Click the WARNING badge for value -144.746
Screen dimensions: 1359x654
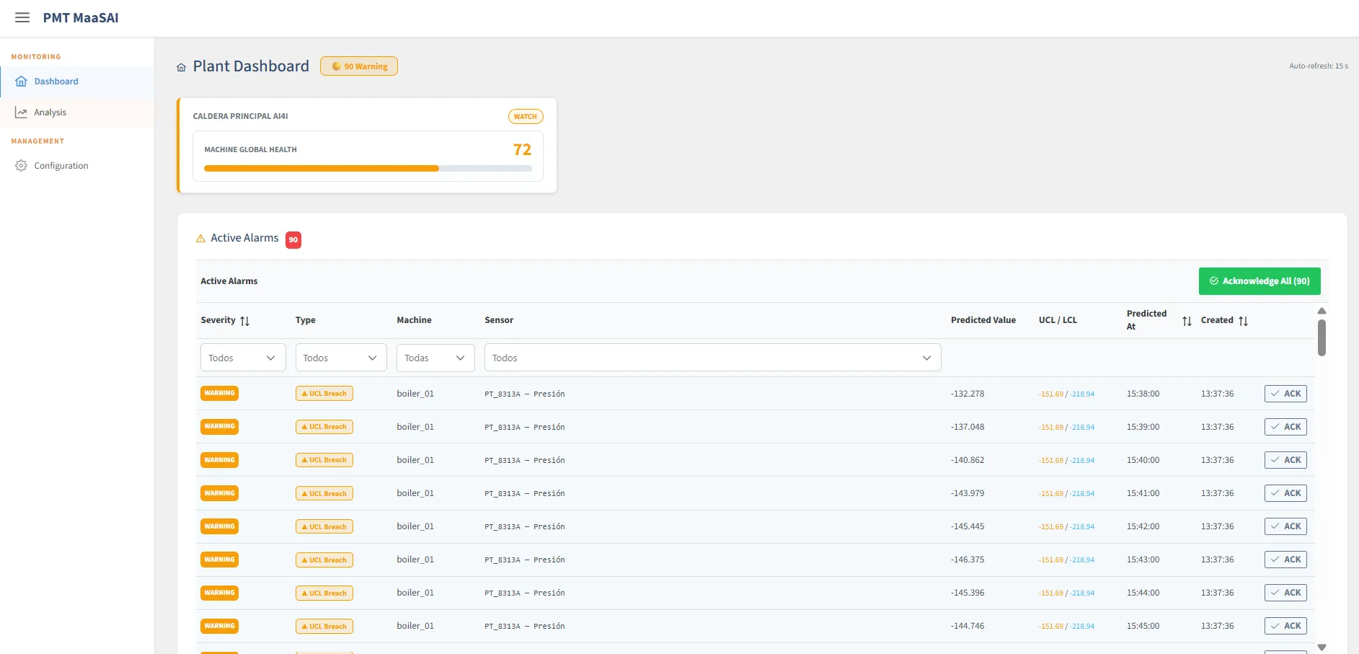[220, 626]
